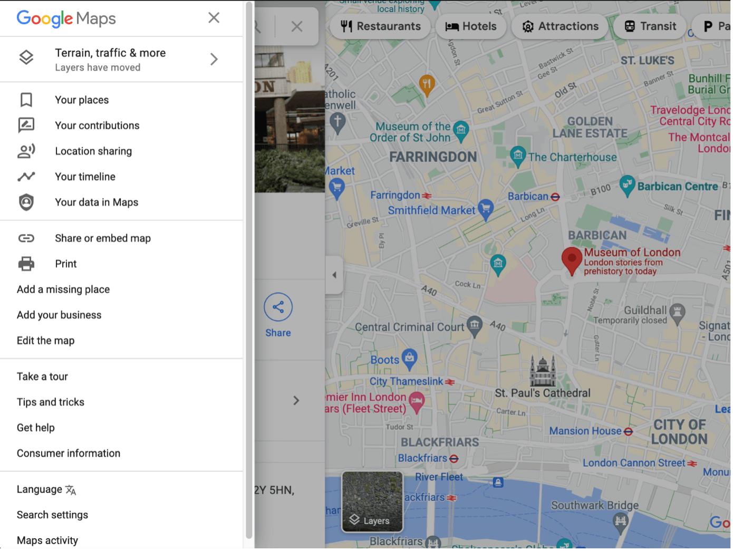Click the Location sharing icon
Screen dimensions: 733x551
point(26,151)
